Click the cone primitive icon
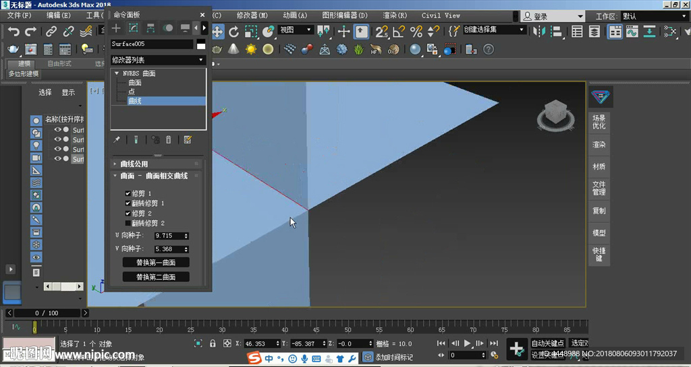This screenshot has width=691, height=367. [233, 50]
